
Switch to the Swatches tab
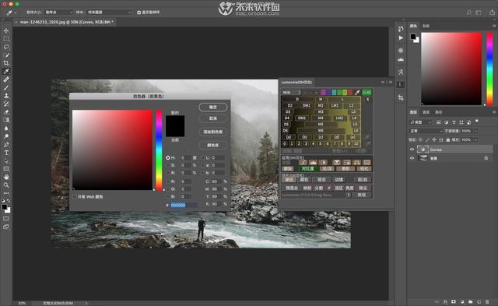click(426, 26)
